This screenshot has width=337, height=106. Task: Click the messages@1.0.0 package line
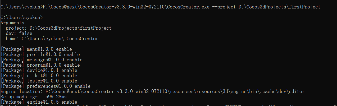(x=42, y=60)
